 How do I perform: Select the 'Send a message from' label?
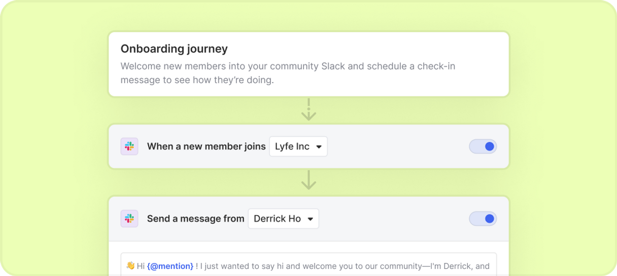coord(195,219)
